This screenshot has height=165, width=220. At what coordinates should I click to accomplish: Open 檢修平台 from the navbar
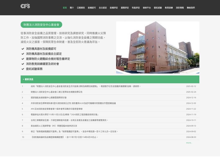tap(147, 8)
